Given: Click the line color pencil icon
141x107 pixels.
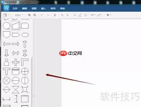Looking at the screenshot, I should pos(80,15).
